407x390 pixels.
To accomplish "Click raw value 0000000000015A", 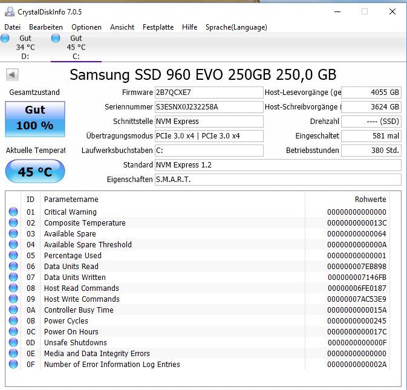I will tap(357, 310).
